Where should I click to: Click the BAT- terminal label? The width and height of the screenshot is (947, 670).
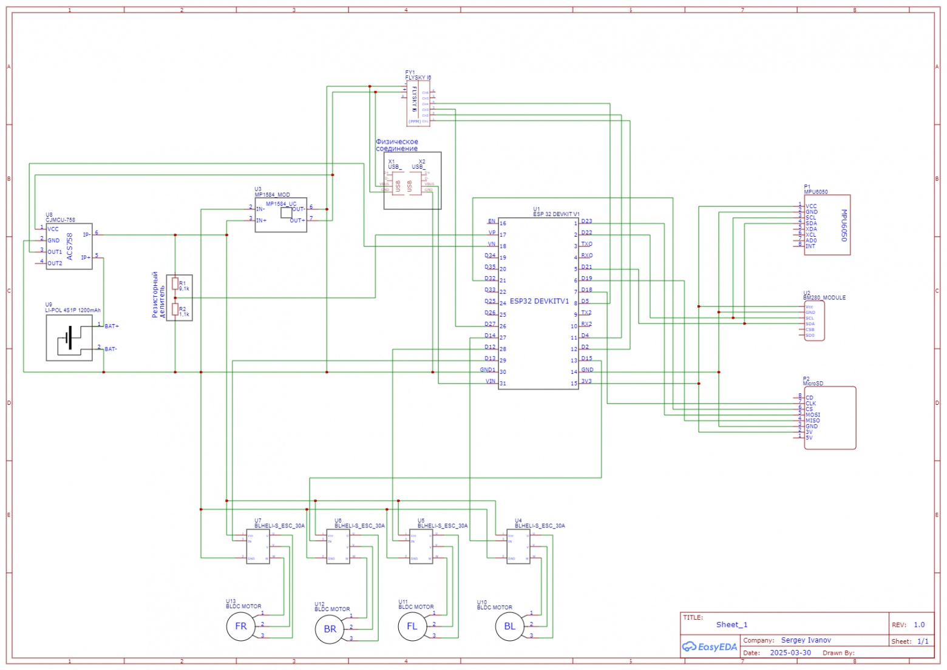(x=111, y=349)
